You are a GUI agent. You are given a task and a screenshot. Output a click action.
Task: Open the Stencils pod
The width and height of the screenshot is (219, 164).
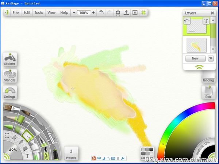[x=10, y=76]
